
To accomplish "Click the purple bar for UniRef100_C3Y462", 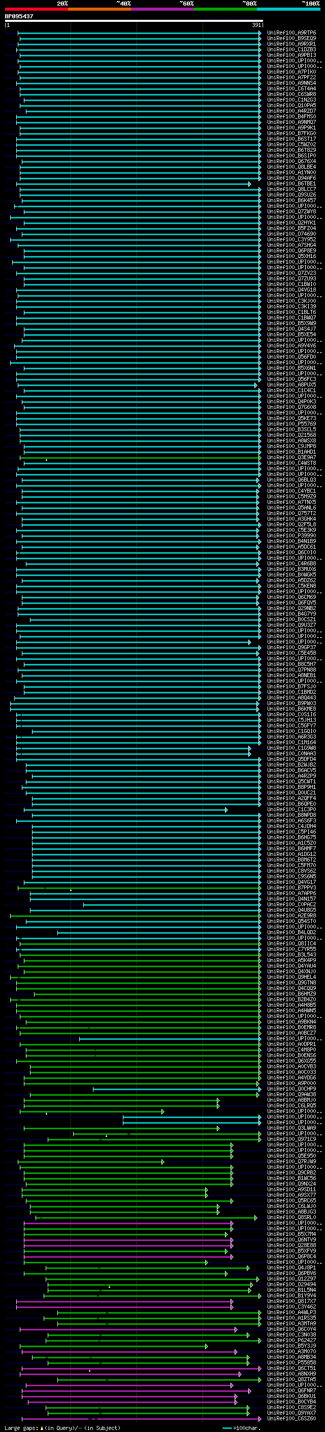I will coord(124,1307).
